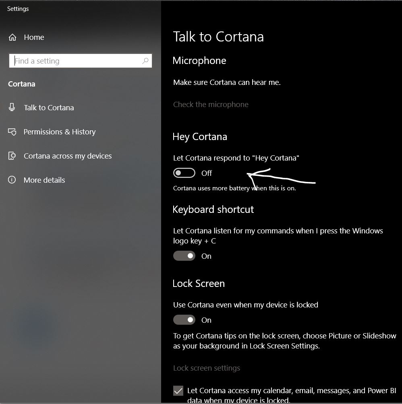
Task: Click the Hey Cortana section heading
Action: pos(200,136)
